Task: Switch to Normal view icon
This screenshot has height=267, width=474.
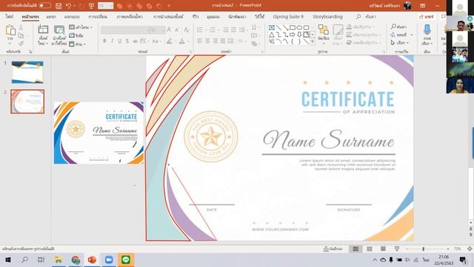Action: coord(355,249)
